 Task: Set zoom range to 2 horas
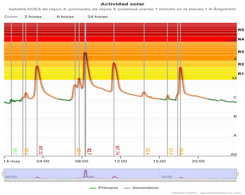pyautogui.click(x=33, y=17)
